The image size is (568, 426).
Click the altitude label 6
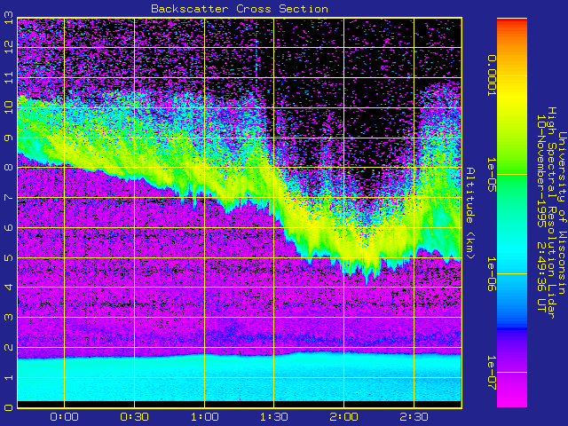pyautogui.click(x=8, y=227)
